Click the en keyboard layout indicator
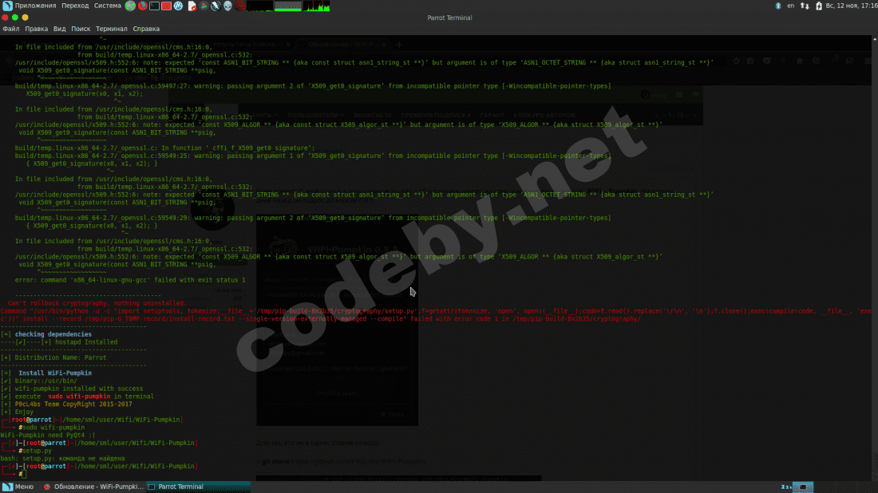The height and width of the screenshot is (493, 878). click(791, 6)
